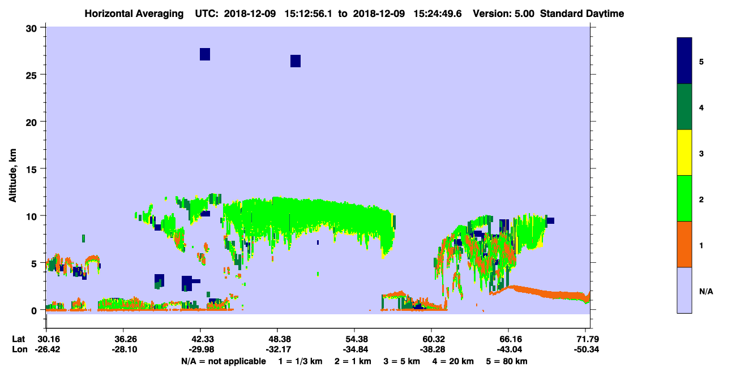Click longitude value -50.34
This screenshot has width=736, height=377.
585,350
